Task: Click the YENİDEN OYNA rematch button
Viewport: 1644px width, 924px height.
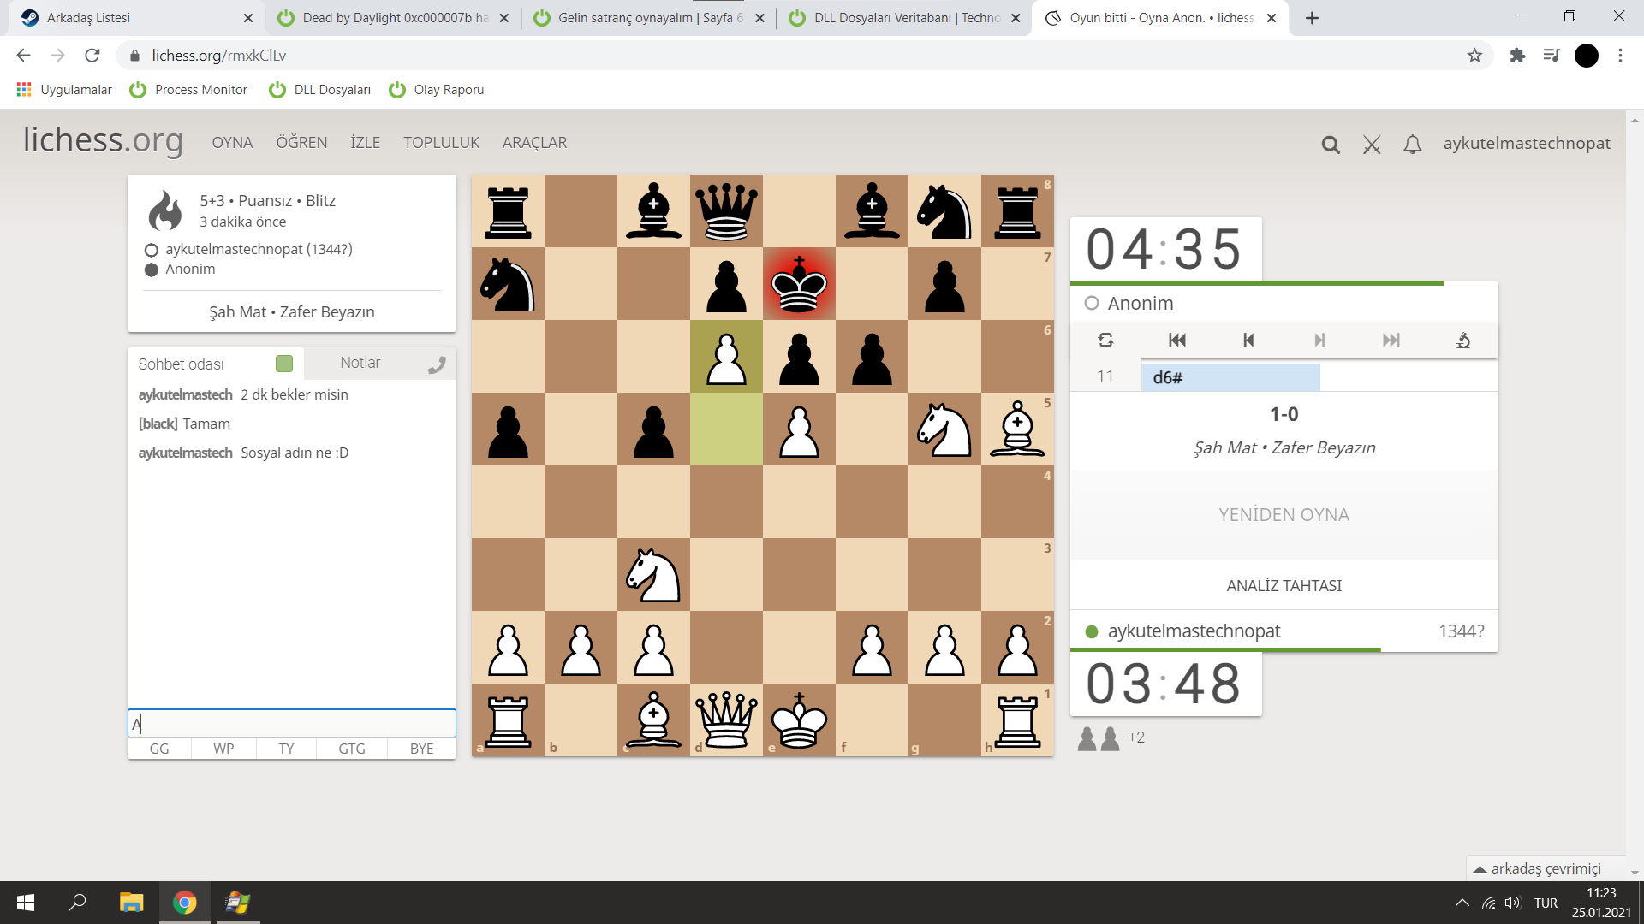Action: point(1284,515)
